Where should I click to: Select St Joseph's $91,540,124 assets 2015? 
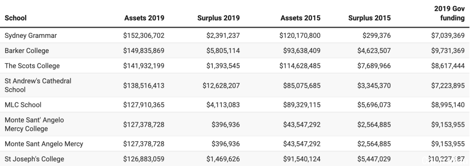tap(302, 159)
